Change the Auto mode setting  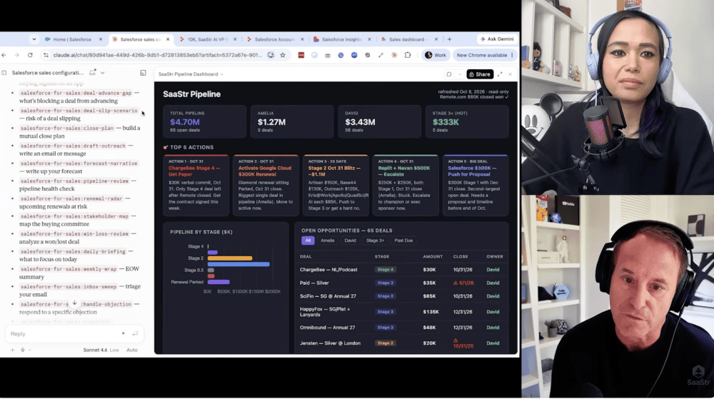[x=132, y=350]
